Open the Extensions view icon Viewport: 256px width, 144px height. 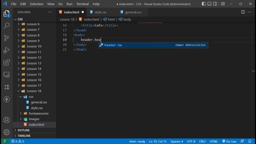pos(6,62)
